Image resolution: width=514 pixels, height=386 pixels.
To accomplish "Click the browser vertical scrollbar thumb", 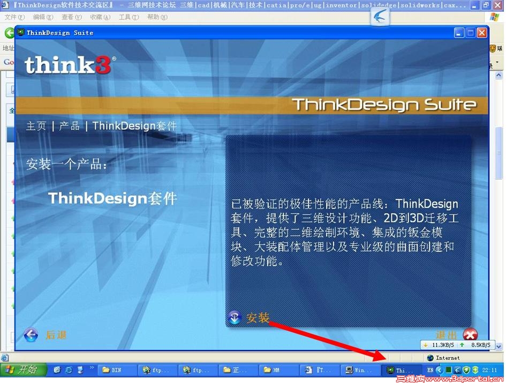I will [x=498, y=153].
